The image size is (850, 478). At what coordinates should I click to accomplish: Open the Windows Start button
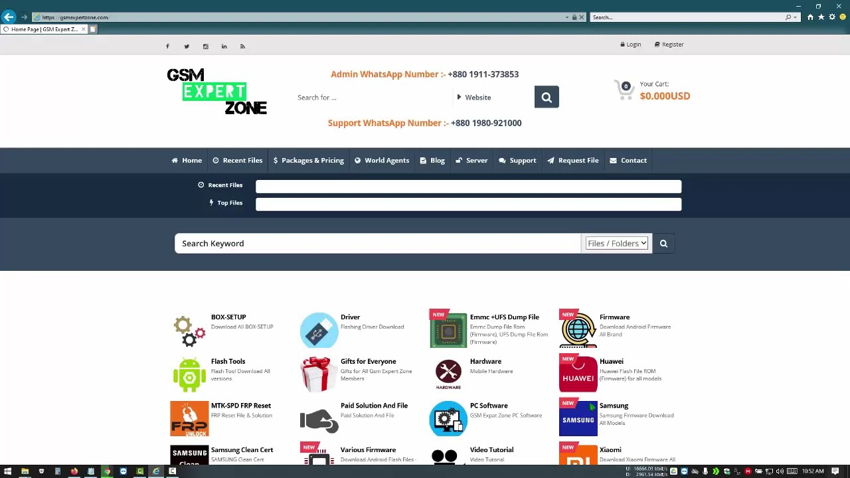click(9, 471)
